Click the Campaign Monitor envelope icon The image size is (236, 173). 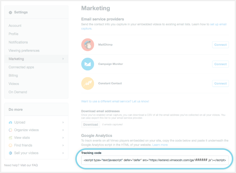click(88, 64)
